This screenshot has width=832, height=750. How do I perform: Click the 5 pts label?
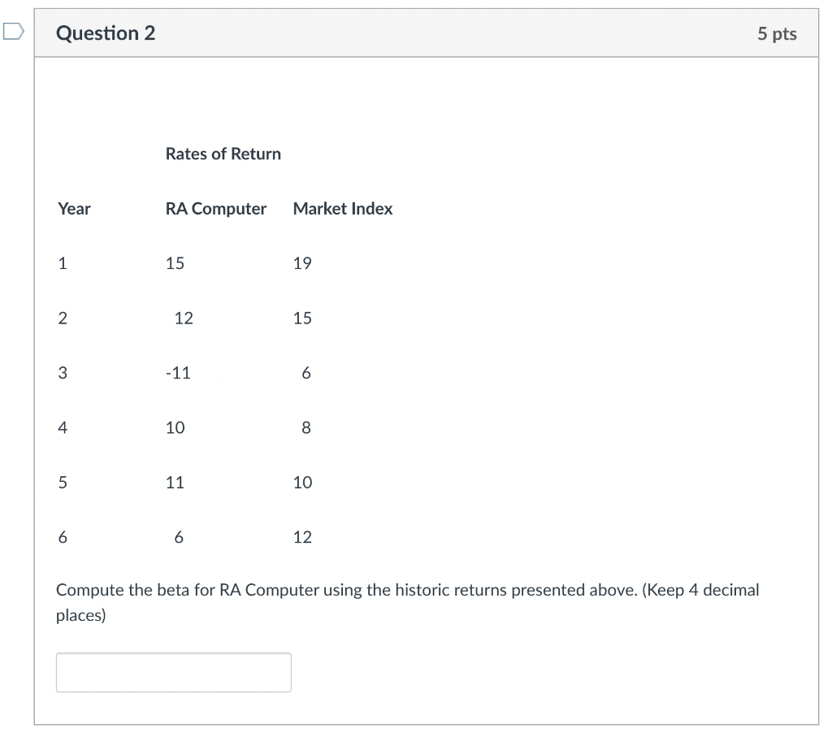point(778,33)
